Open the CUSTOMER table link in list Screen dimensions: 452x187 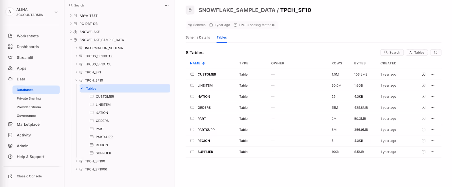(207, 75)
